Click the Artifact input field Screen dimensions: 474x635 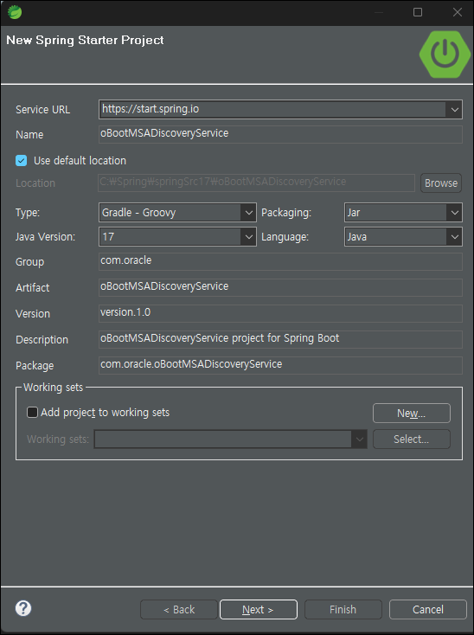point(280,287)
